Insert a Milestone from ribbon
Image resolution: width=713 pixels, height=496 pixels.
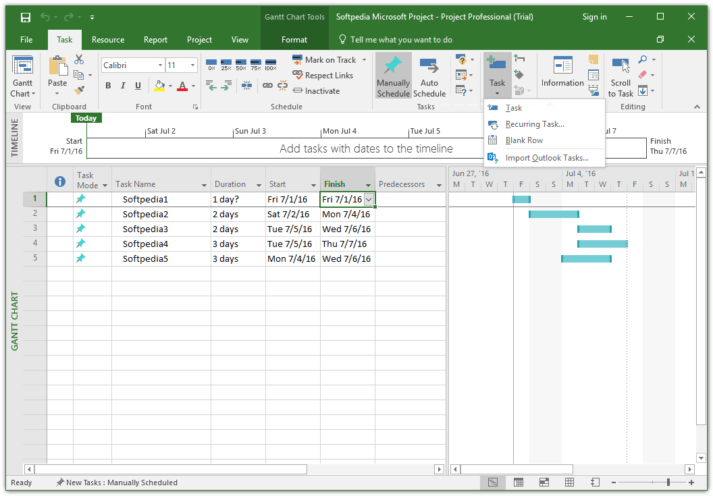[x=519, y=74]
